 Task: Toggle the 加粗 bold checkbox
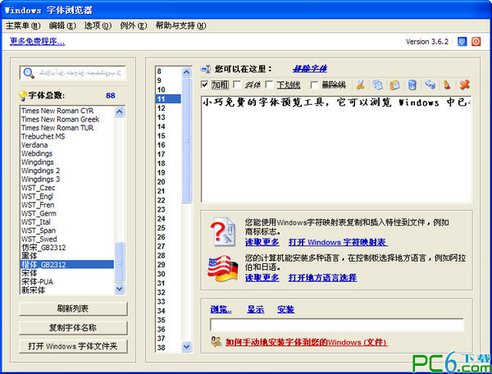coord(204,84)
